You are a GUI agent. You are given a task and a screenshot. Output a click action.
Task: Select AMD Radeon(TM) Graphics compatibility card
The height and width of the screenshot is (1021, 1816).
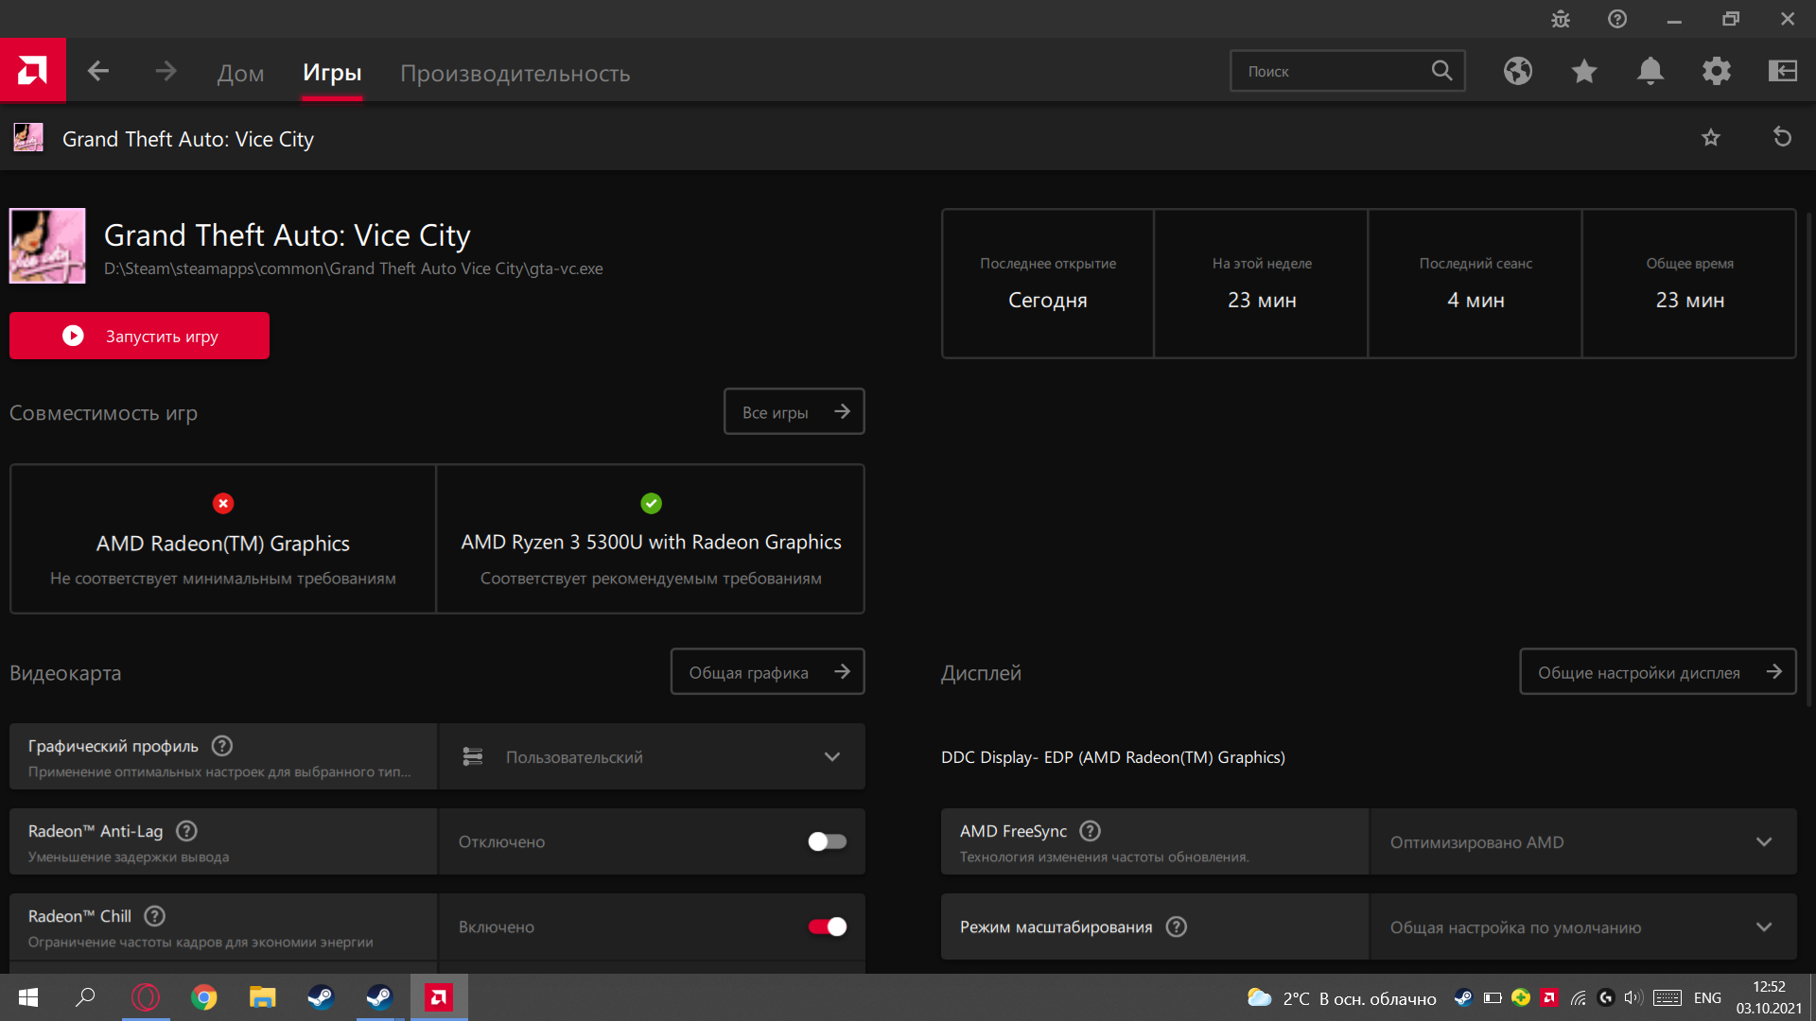[x=223, y=539]
